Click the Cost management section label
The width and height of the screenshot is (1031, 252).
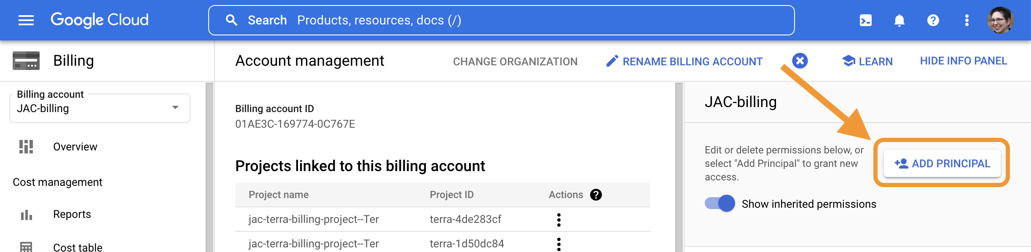point(58,182)
